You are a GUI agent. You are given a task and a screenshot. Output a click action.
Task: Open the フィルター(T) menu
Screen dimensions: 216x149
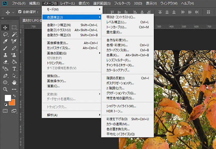pos(122,3)
